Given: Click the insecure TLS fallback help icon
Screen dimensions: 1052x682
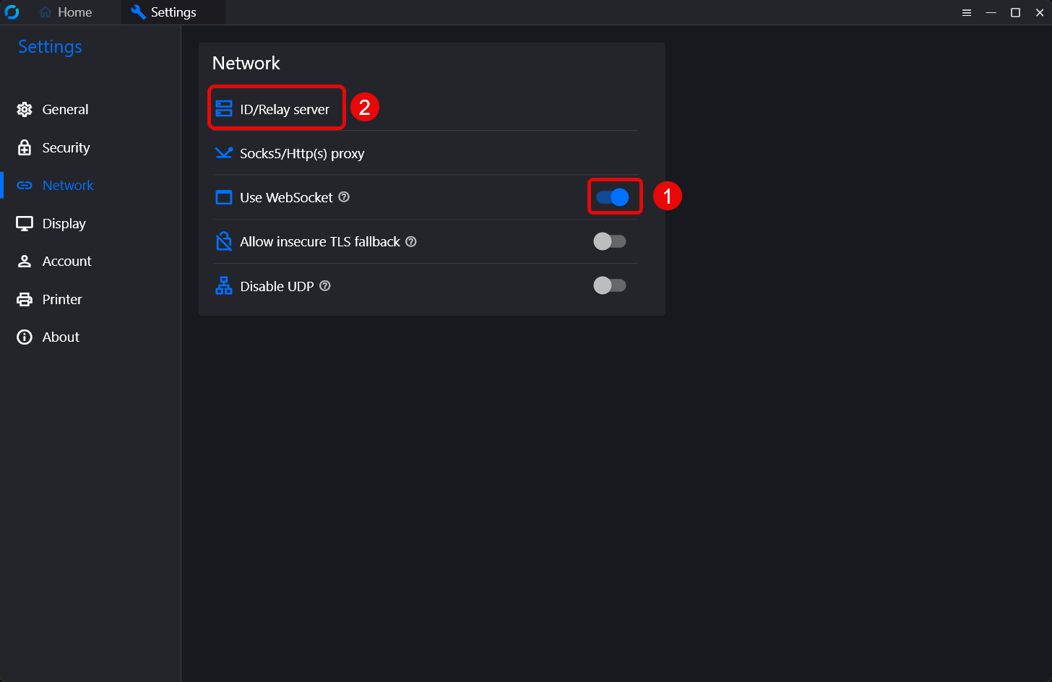Looking at the screenshot, I should [x=411, y=241].
